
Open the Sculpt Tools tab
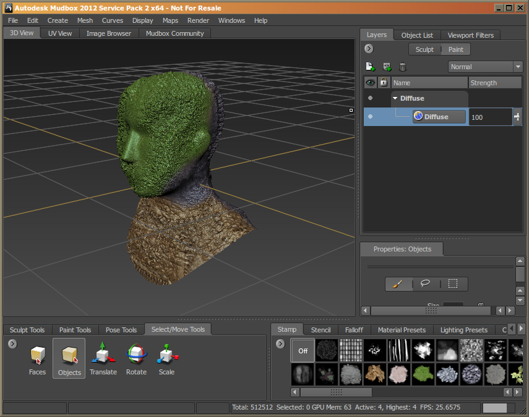click(27, 330)
